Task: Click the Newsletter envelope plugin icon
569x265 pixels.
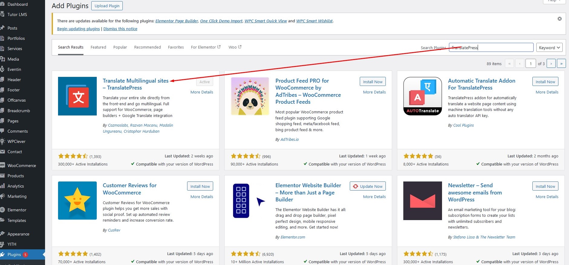Action: pos(423,200)
